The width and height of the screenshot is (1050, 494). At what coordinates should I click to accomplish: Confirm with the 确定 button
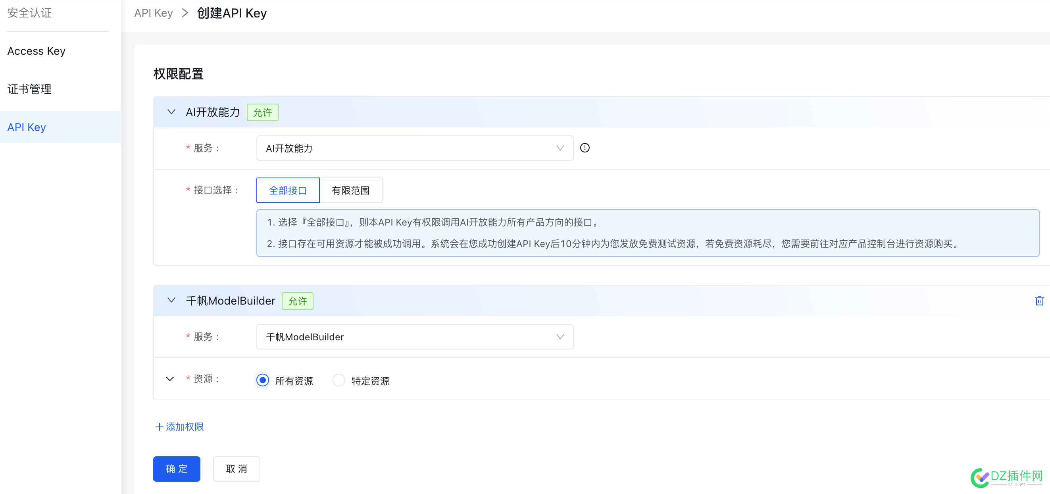point(177,469)
